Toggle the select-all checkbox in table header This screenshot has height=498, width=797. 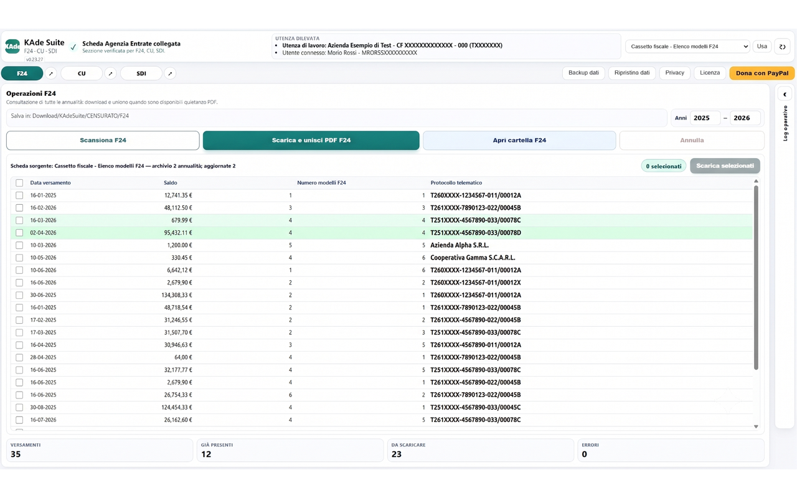click(19, 183)
